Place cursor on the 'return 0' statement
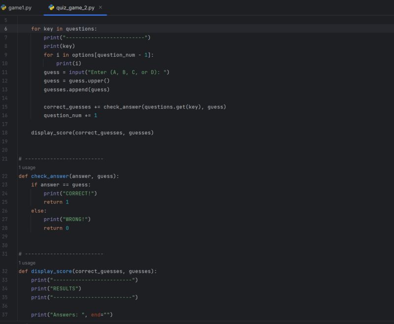 click(56, 228)
